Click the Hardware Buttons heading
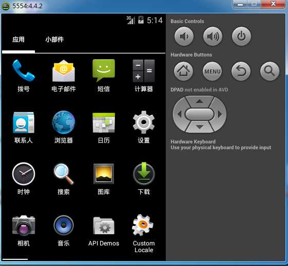This screenshot has height=266, width=288. pyautogui.click(x=191, y=55)
